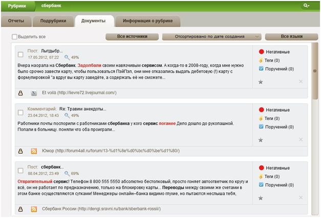Open post title Лытдыбр...

52,51
